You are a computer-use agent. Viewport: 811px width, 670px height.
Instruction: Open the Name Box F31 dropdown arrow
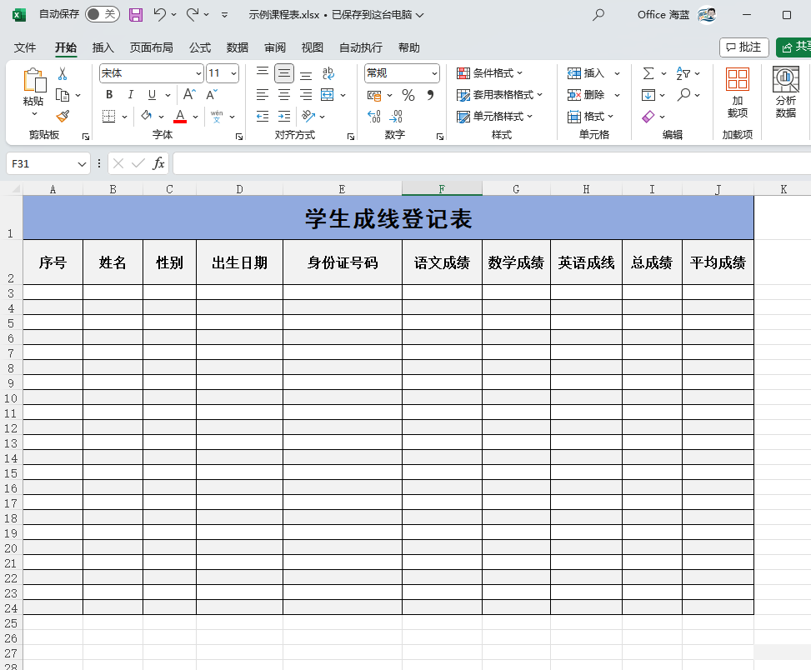pos(82,164)
